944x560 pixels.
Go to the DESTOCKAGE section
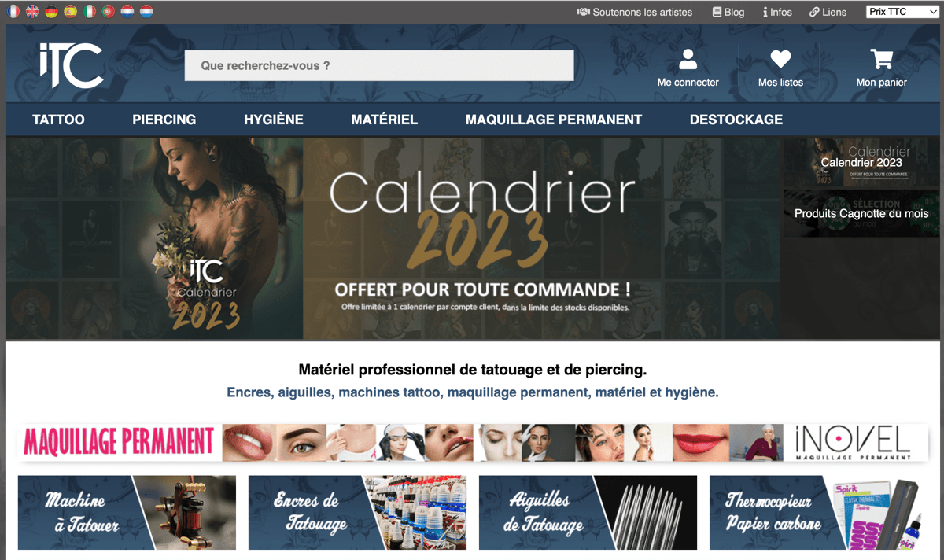click(736, 120)
